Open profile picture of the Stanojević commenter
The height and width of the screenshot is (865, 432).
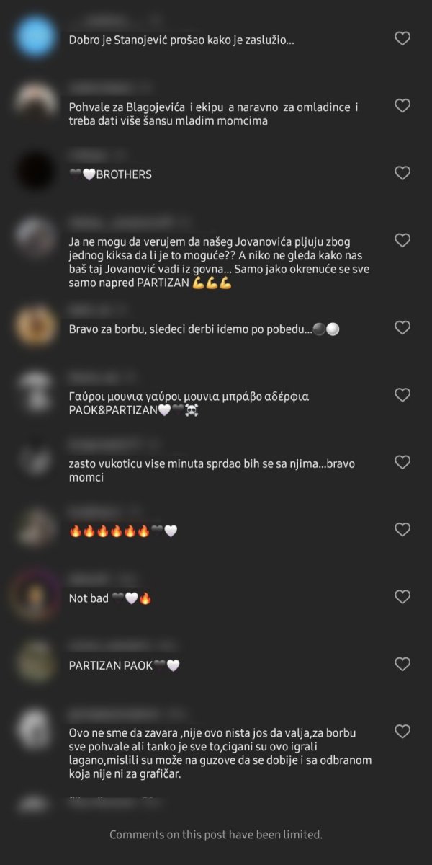(35, 36)
